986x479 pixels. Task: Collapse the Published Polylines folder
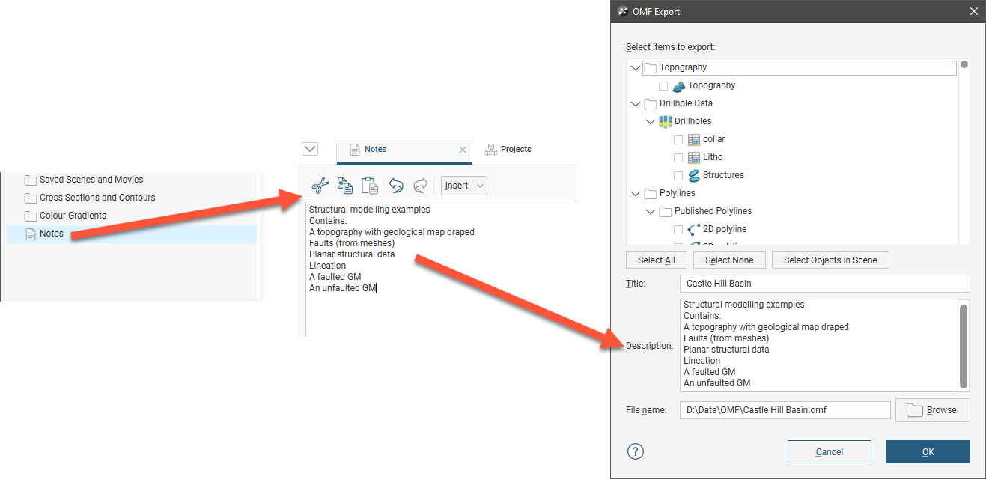pos(651,211)
